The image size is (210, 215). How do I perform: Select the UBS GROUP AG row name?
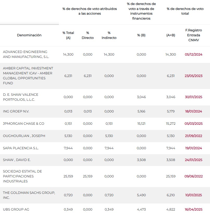tap(16, 210)
